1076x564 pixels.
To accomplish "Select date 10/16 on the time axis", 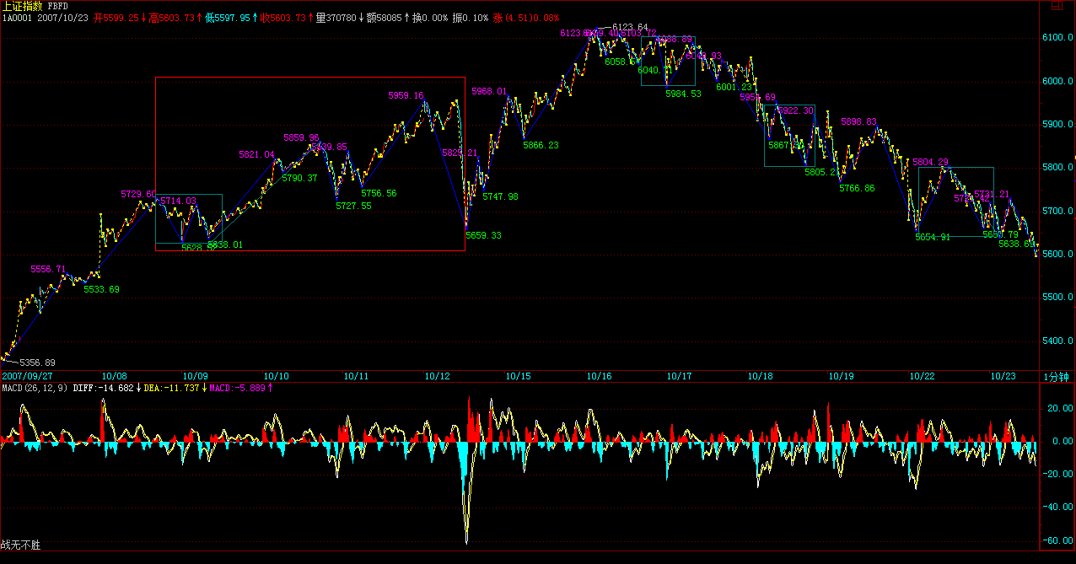I will click(x=599, y=376).
